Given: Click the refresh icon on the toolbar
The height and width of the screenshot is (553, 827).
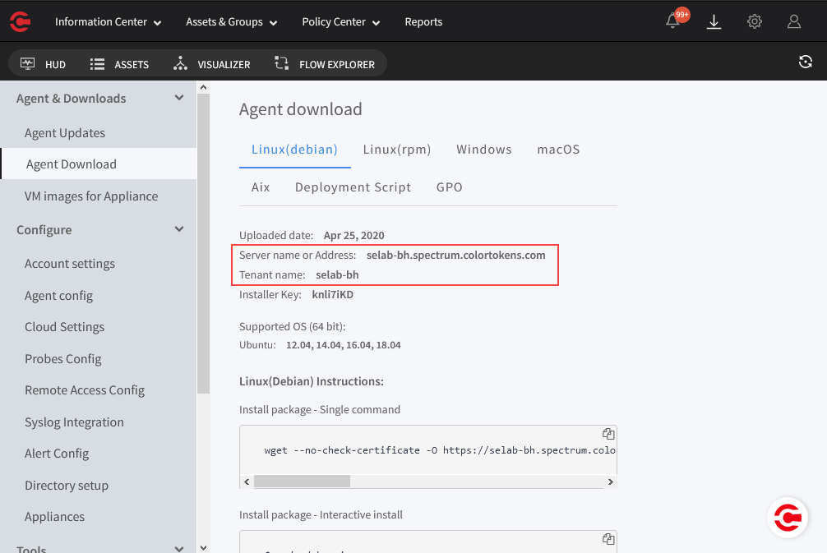Looking at the screenshot, I should (x=805, y=62).
